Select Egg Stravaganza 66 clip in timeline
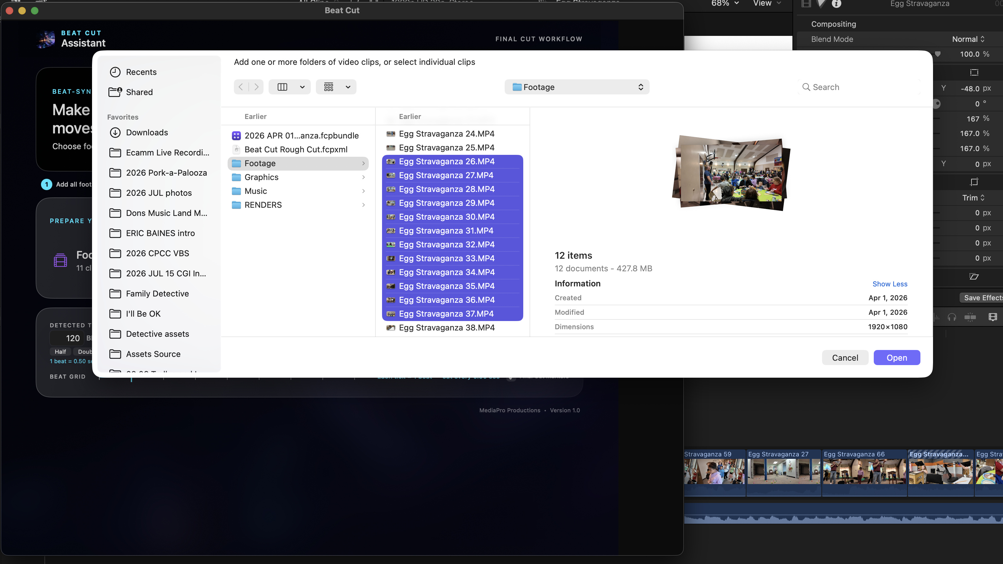Viewport: 1003px width, 564px height. tap(864, 472)
